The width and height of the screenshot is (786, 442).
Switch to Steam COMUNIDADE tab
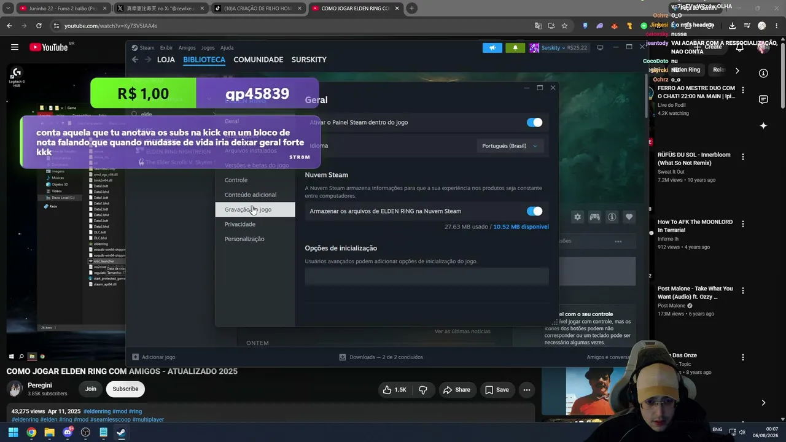(x=259, y=60)
